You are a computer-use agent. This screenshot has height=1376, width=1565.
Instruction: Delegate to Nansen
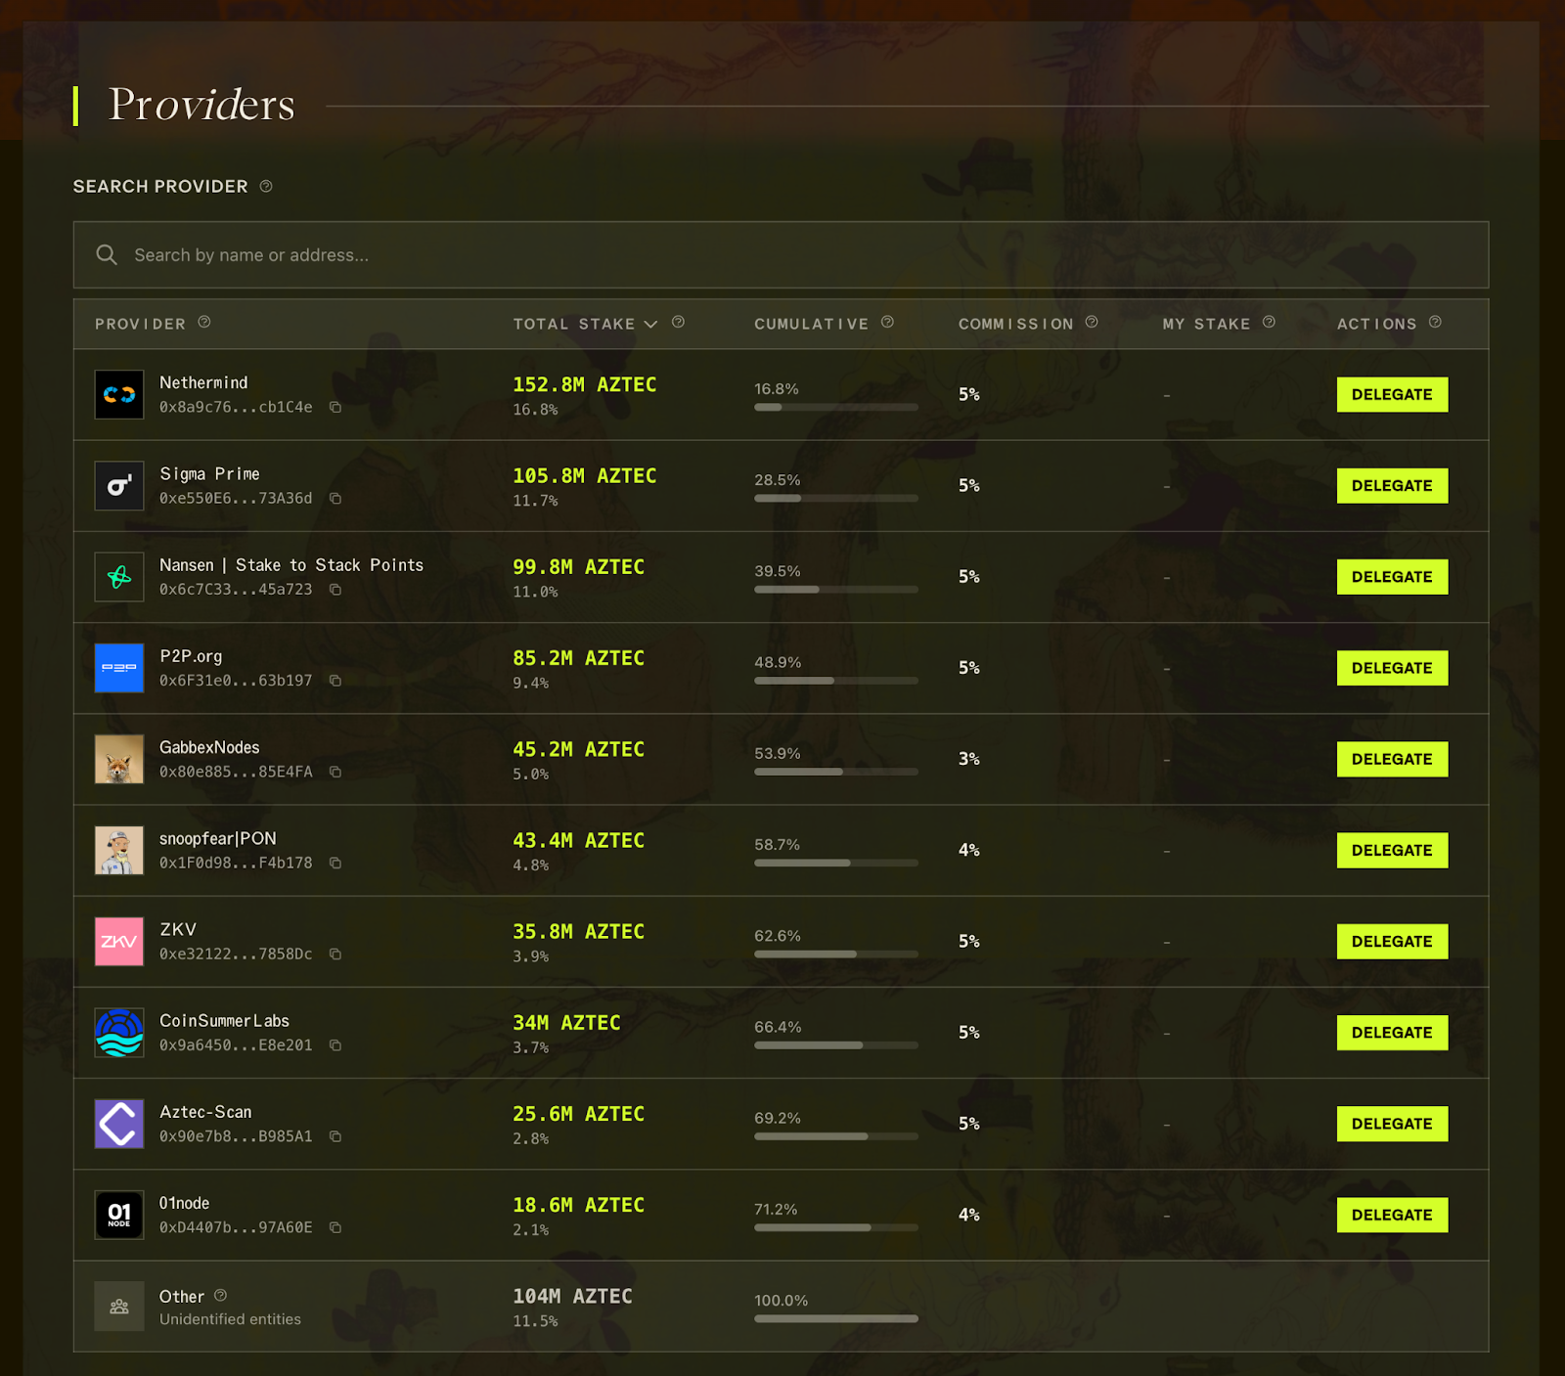[x=1392, y=577]
